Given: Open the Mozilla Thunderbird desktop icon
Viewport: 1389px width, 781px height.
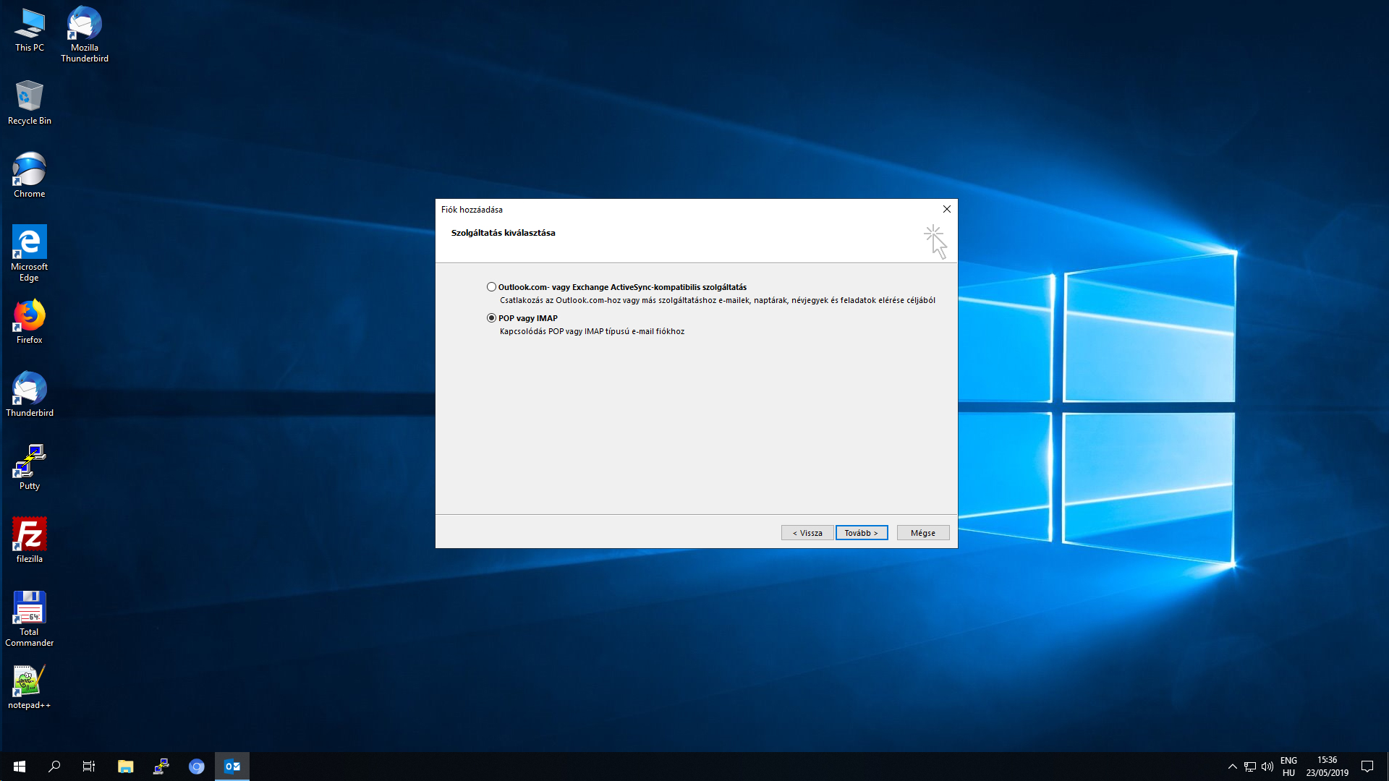Looking at the screenshot, I should point(85,34).
